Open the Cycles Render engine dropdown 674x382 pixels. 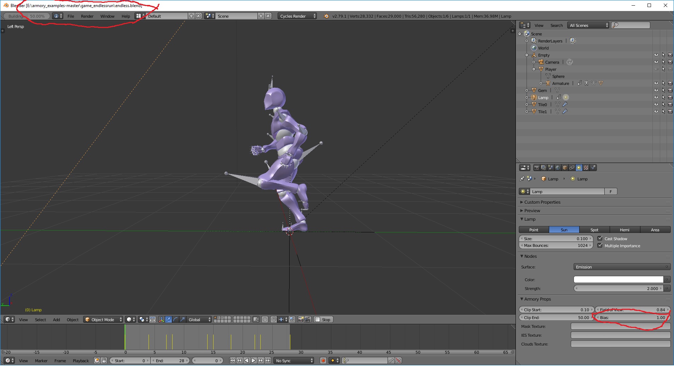(x=297, y=16)
